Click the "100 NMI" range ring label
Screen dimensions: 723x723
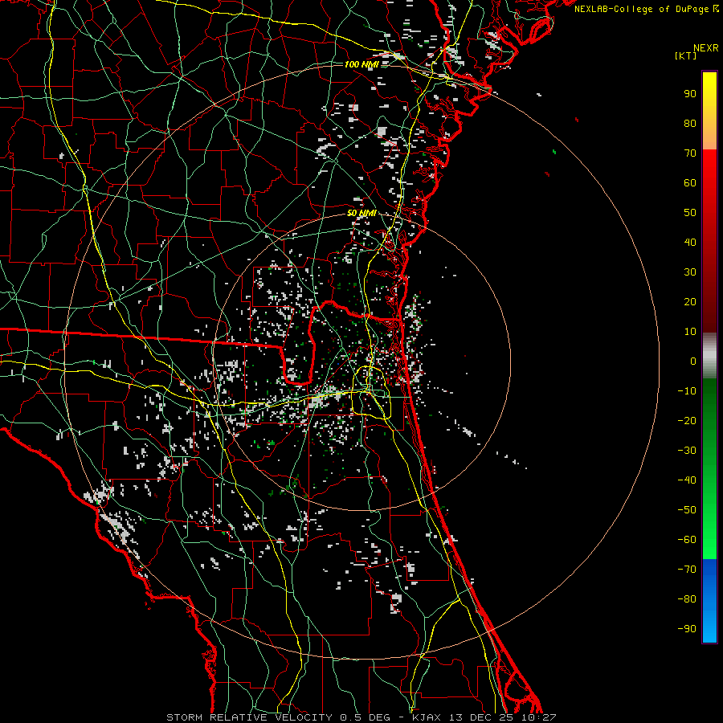(361, 64)
